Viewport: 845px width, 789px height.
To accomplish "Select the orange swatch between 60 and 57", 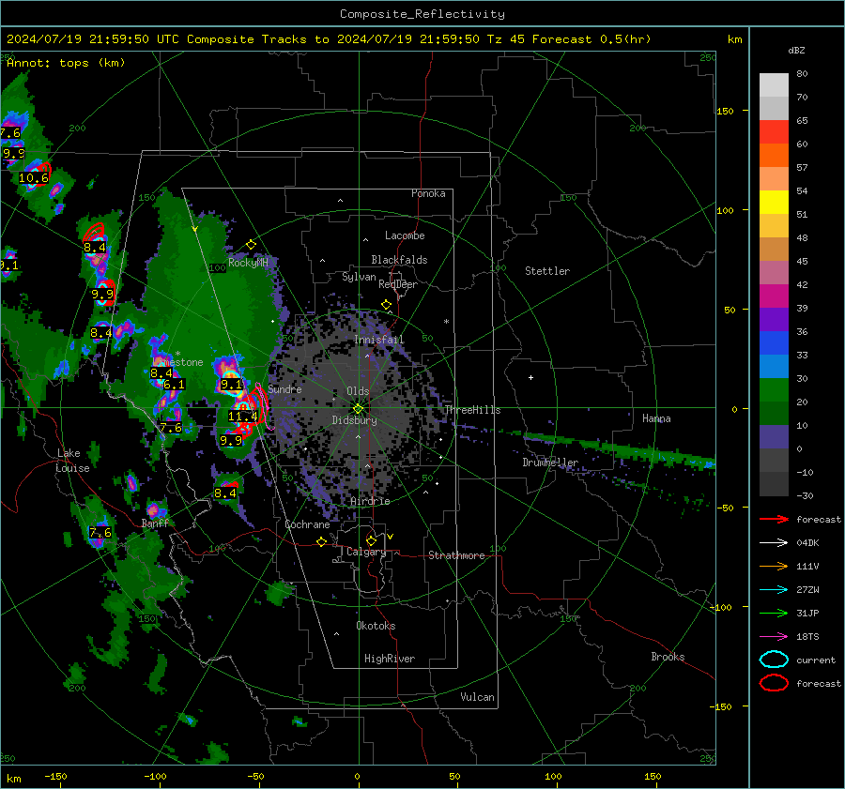I will 774,156.
